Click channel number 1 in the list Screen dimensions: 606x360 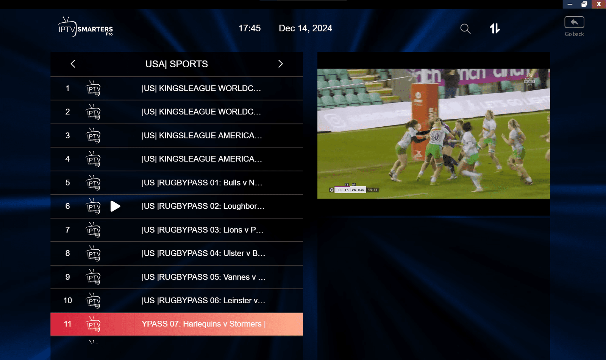(x=67, y=88)
